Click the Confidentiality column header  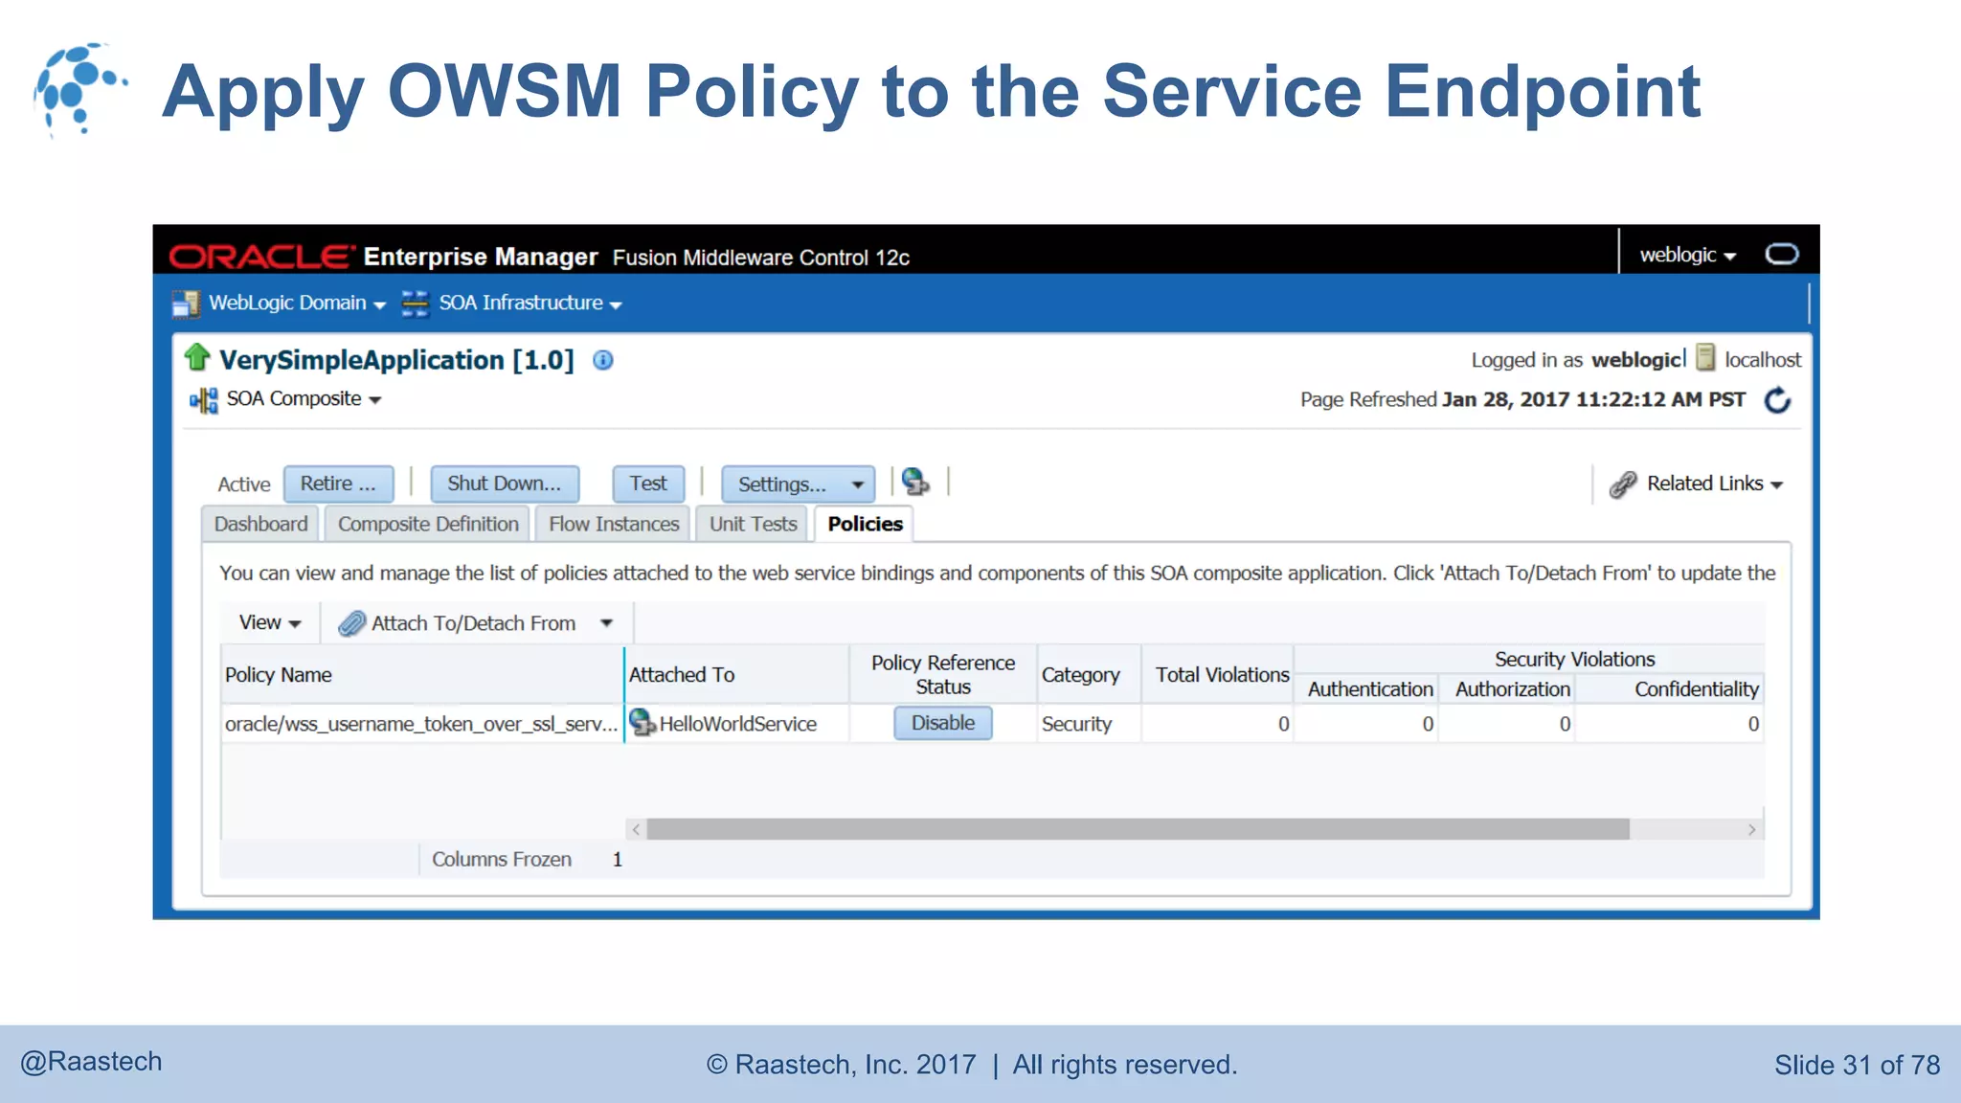1670,689
